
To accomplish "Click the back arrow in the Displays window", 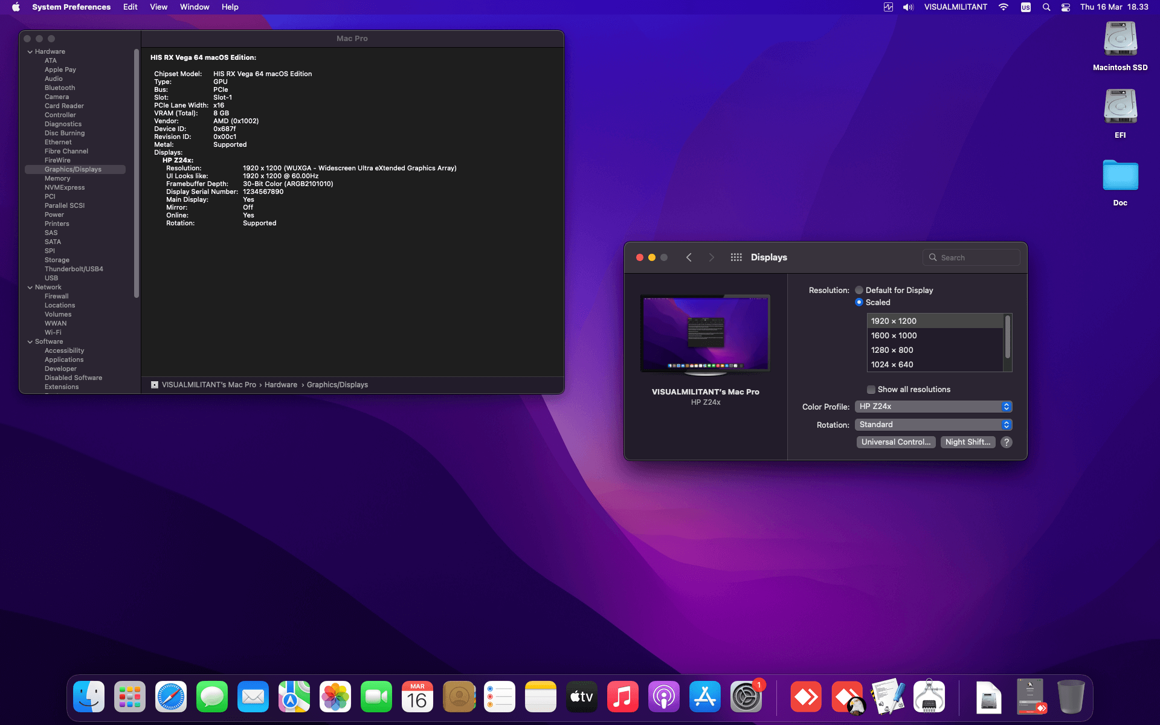I will coord(689,257).
